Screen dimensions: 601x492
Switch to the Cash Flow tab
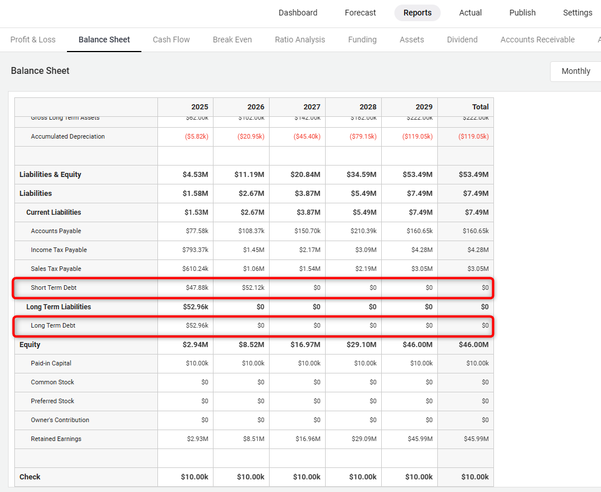[171, 40]
